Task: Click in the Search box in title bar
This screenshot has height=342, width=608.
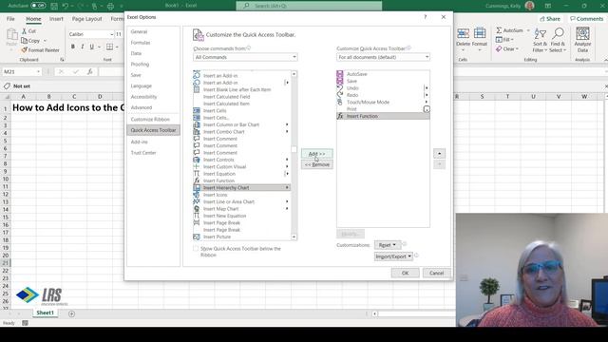Action: (x=309, y=6)
